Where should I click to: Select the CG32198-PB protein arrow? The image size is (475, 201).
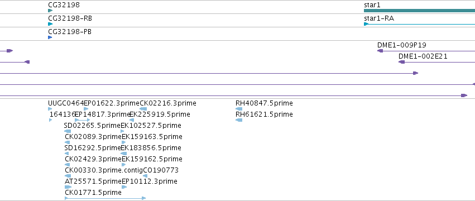click(50, 37)
